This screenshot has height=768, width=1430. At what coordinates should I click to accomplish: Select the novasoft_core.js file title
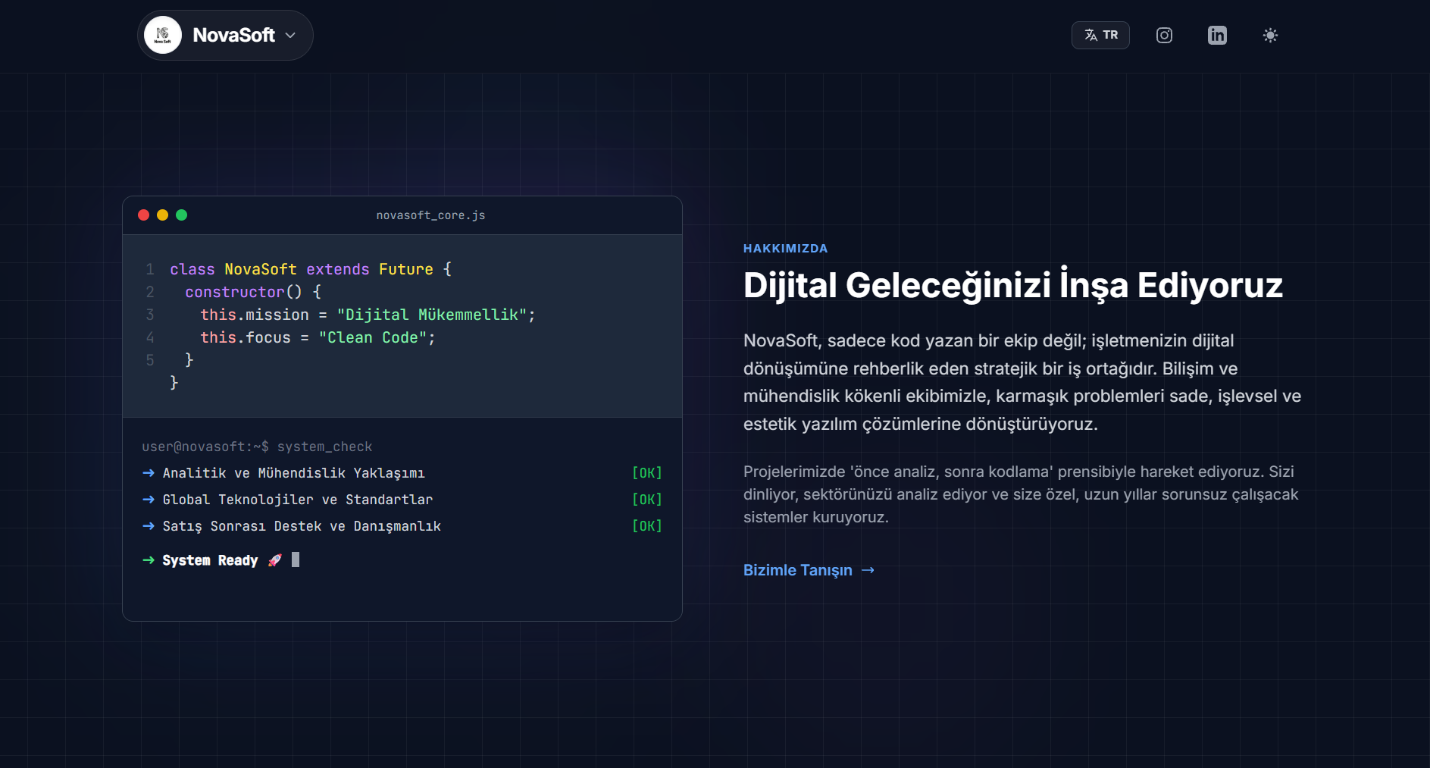pyautogui.click(x=430, y=215)
